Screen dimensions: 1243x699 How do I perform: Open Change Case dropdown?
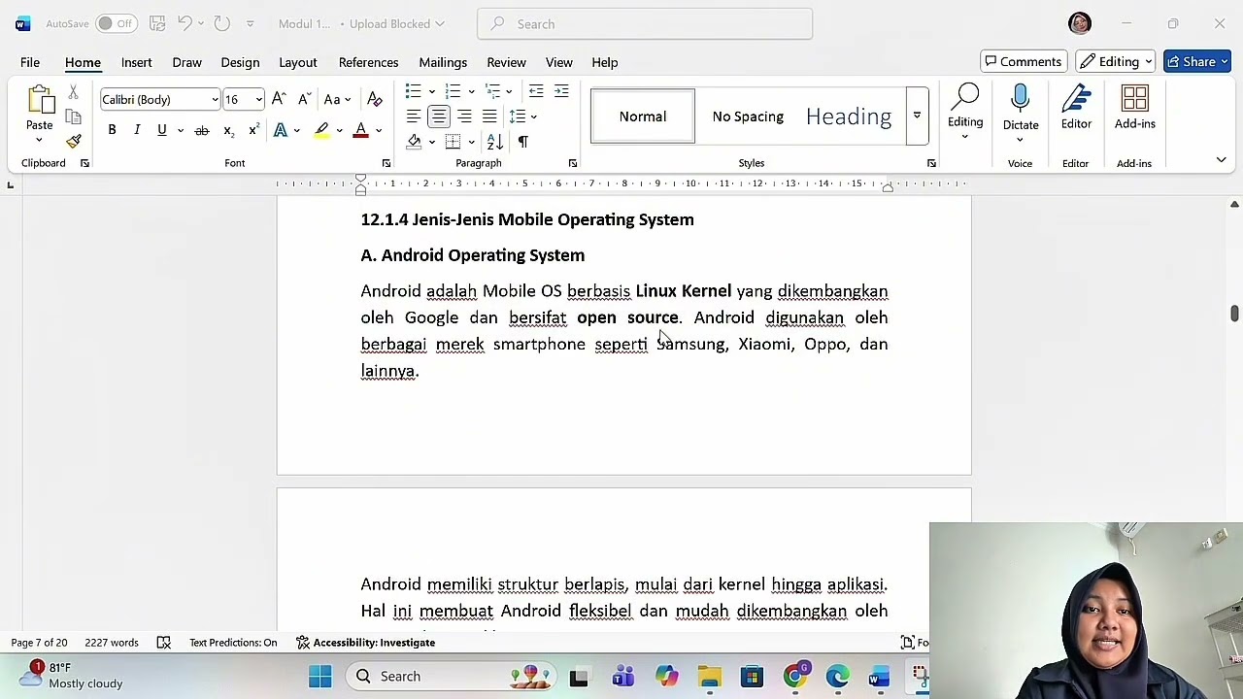[x=337, y=99]
